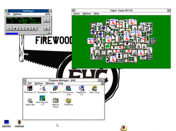Select the ClipBook Viewer icon
This screenshot has width=176, height=131.
55,101
